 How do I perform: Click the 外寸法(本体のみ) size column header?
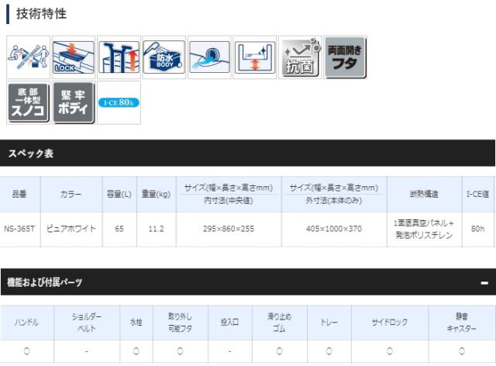[x=334, y=194]
